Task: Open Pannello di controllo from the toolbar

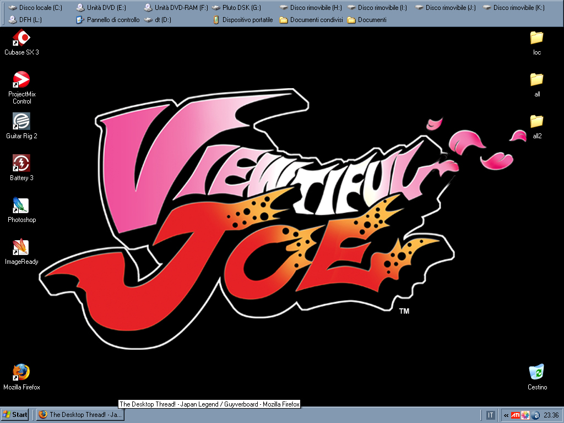Action: click(x=107, y=20)
